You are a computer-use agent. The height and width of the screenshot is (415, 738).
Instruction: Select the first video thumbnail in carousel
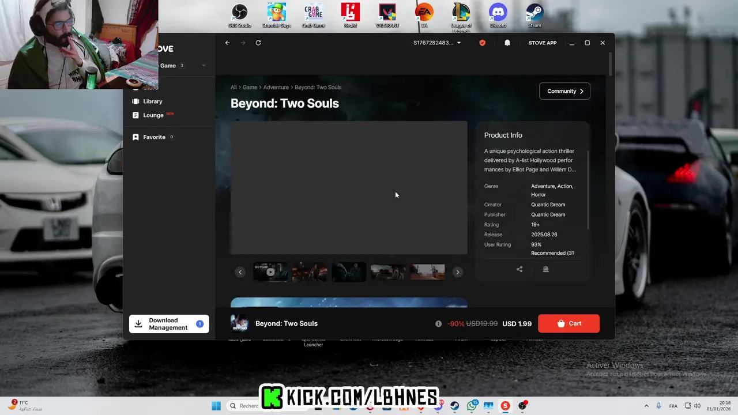point(270,272)
